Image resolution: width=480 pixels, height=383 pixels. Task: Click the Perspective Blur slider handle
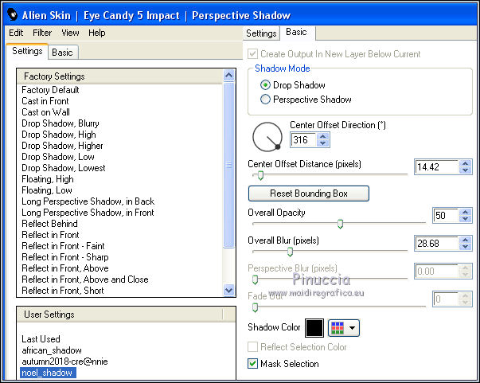(255, 279)
